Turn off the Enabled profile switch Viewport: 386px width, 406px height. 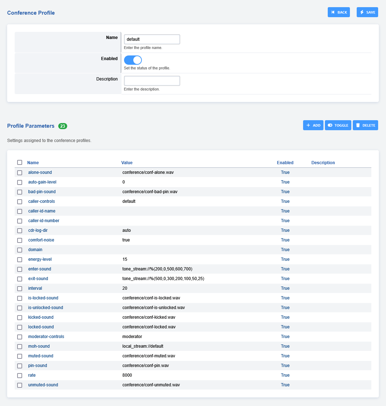pos(133,60)
